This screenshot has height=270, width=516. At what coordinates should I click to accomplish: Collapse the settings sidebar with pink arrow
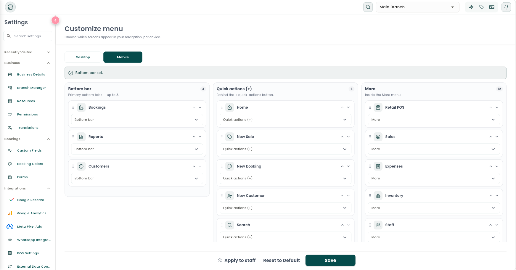tap(55, 20)
